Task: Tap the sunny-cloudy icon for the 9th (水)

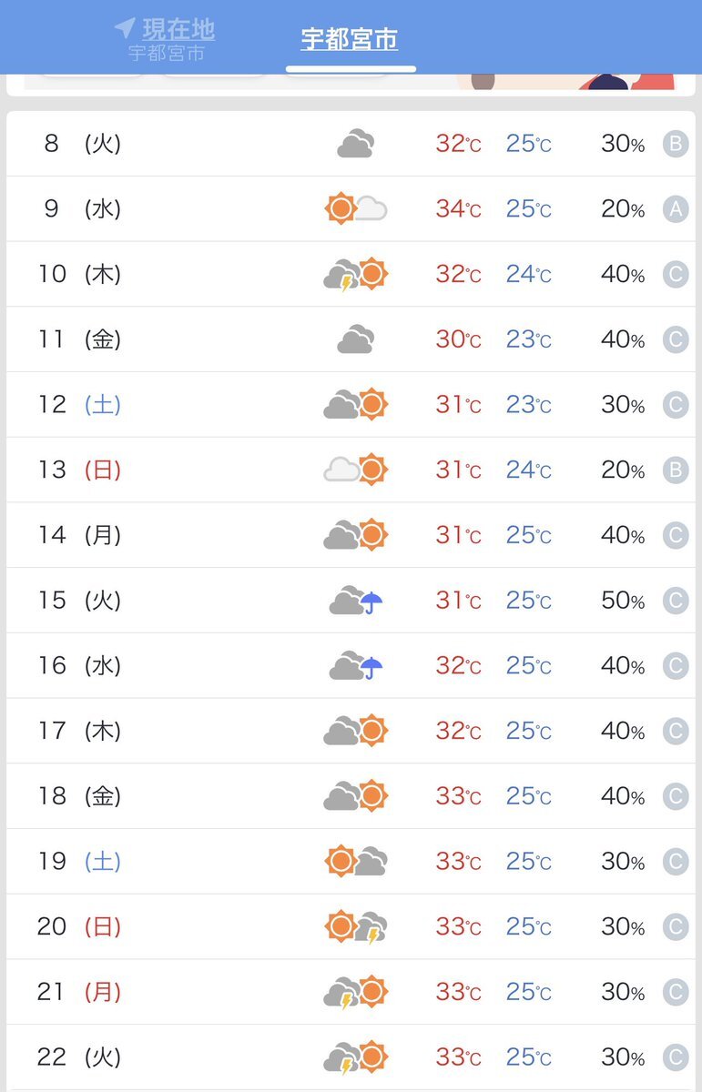Action: click(x=356, y=208)
